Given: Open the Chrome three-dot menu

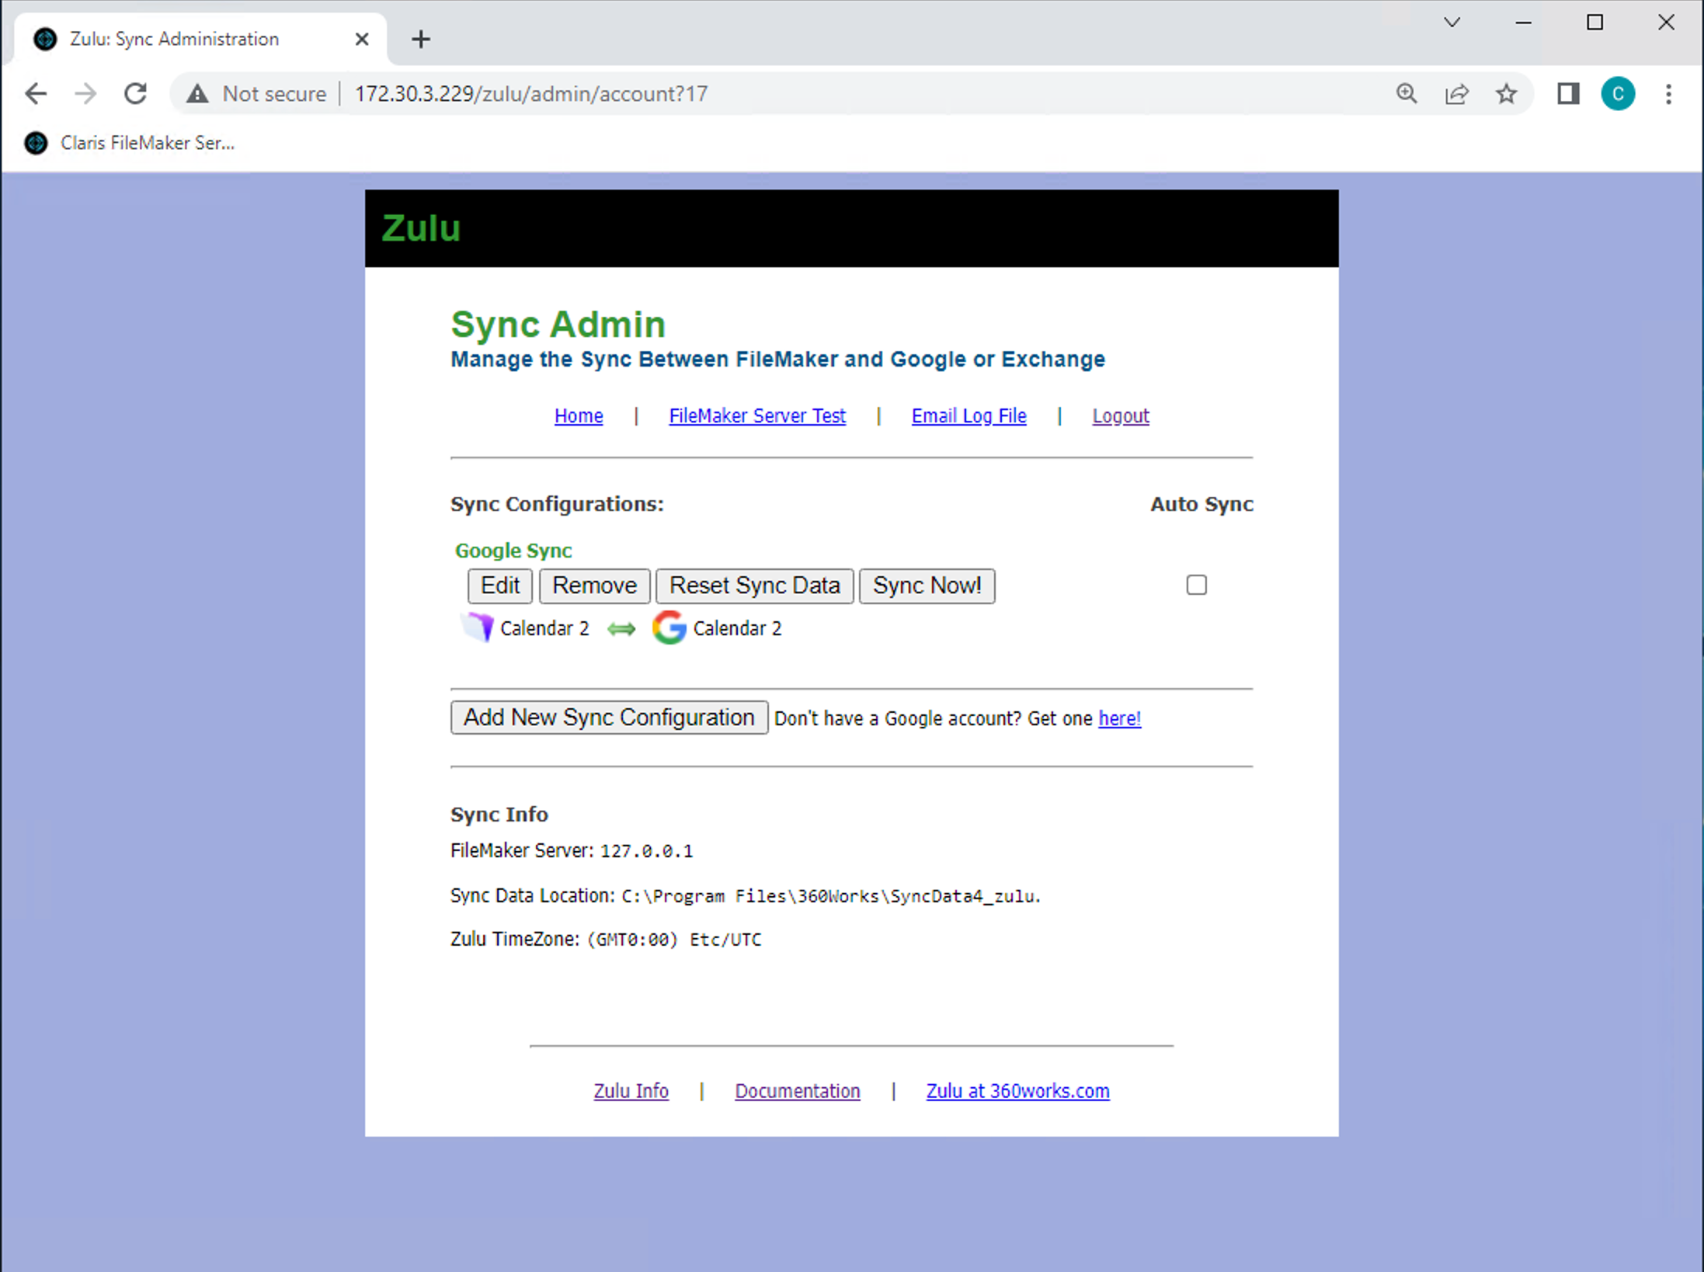Looking at the screenshot, I should tap(1668, 94).
